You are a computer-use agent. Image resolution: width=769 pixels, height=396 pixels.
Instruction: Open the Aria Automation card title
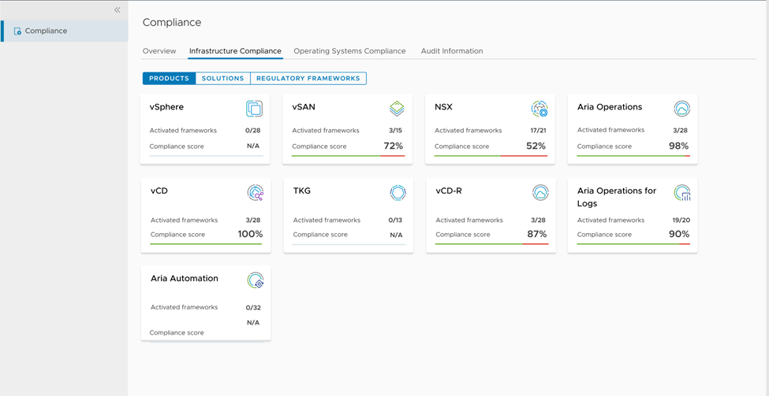point(185,279)
